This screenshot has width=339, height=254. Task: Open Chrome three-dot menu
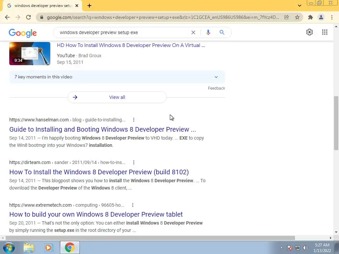(332, 17)
